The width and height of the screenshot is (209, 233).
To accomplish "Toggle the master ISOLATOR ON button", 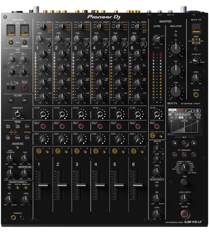I will coord(176,35).
